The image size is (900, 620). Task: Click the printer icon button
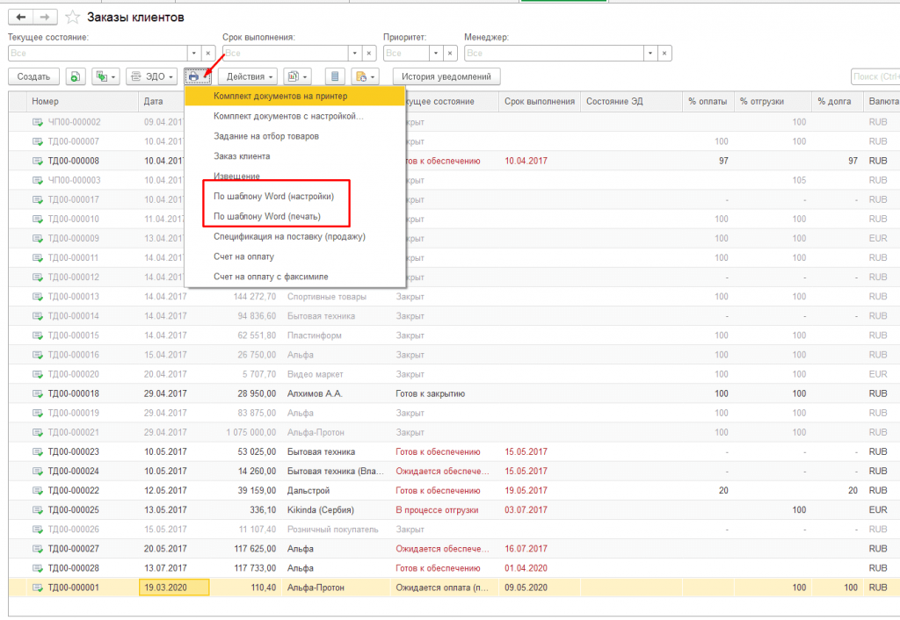click(198, 76)
